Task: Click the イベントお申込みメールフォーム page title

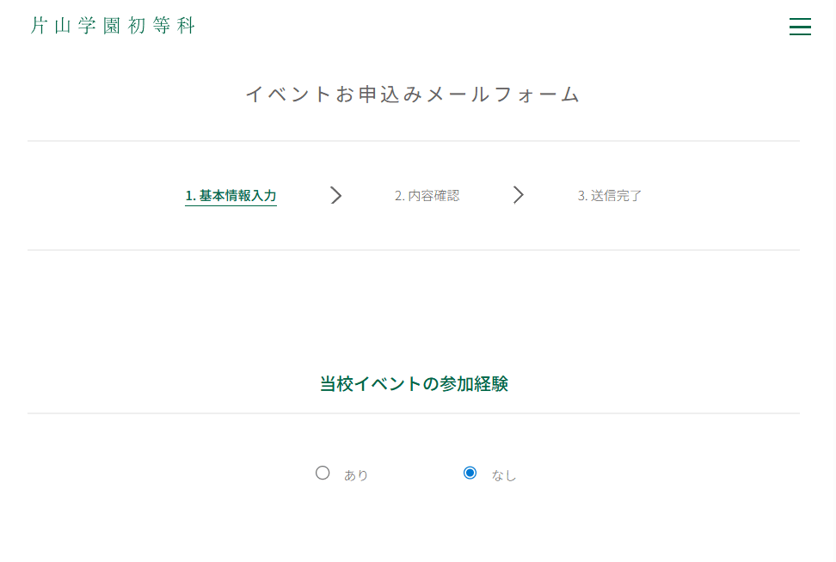Action: pyautogui.click(x=414, y=95)
